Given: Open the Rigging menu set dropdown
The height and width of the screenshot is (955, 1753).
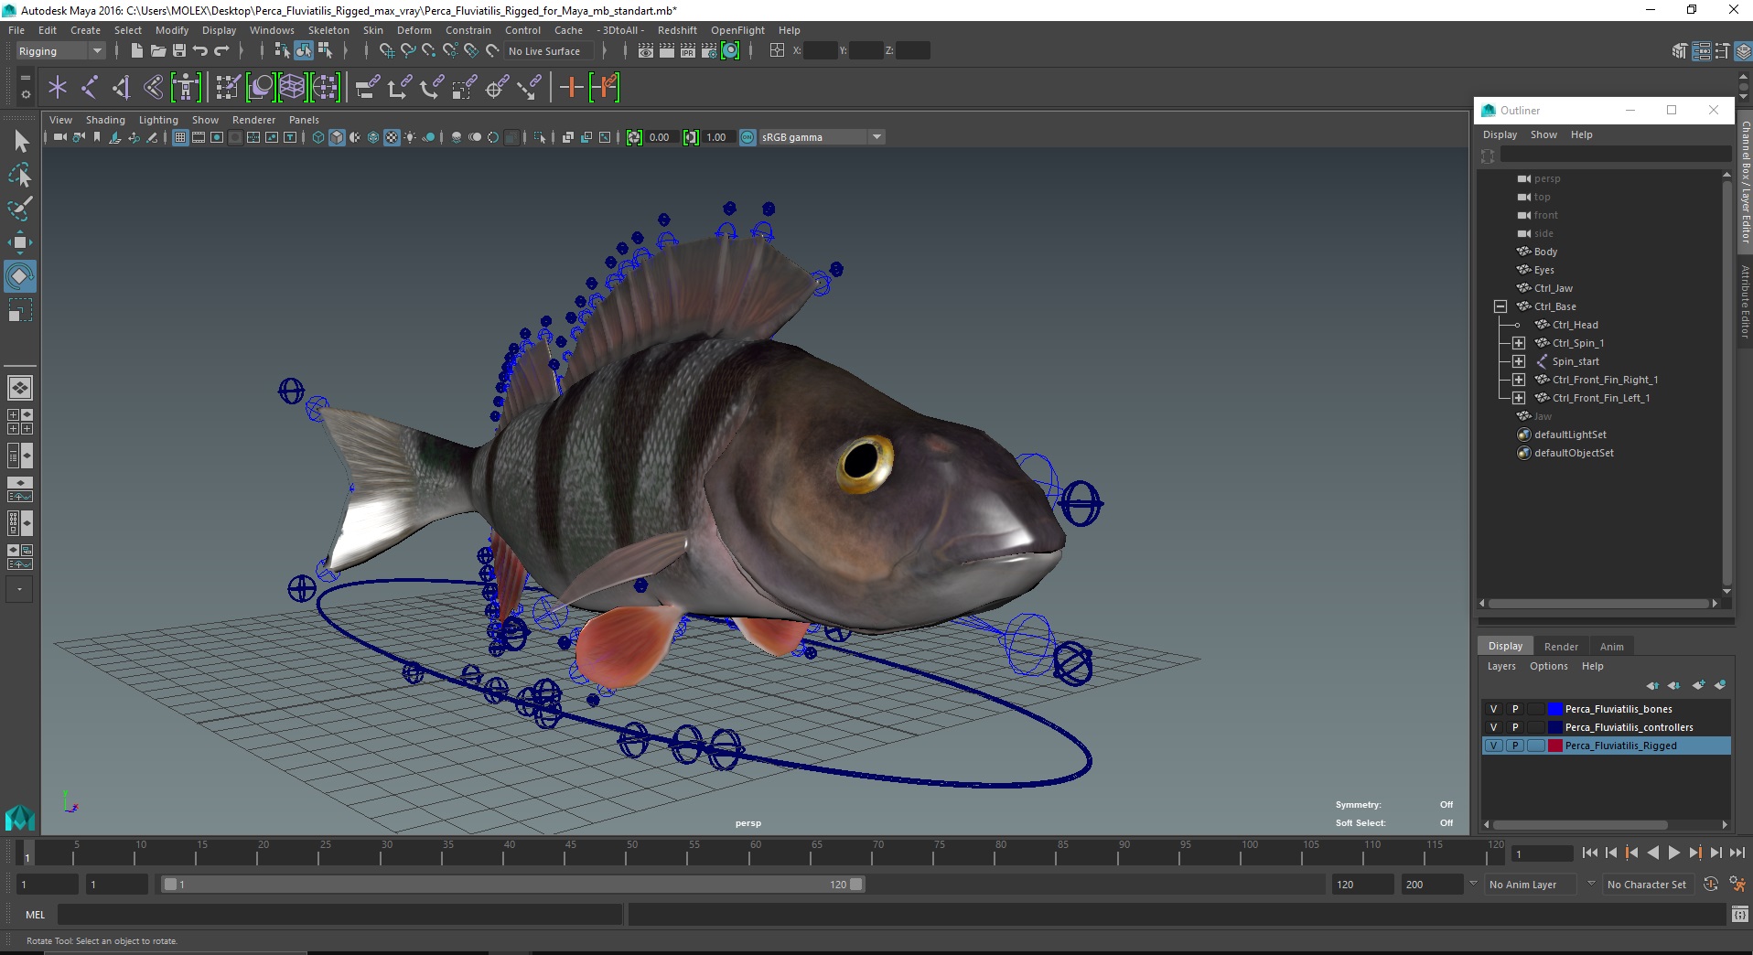Looking at the screenshot, I should pos(60,51).
